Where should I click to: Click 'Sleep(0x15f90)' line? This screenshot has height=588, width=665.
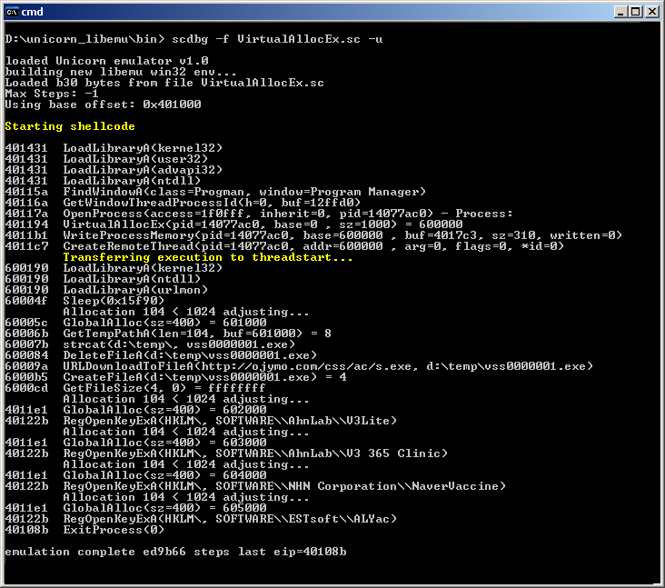pos(84,301)
